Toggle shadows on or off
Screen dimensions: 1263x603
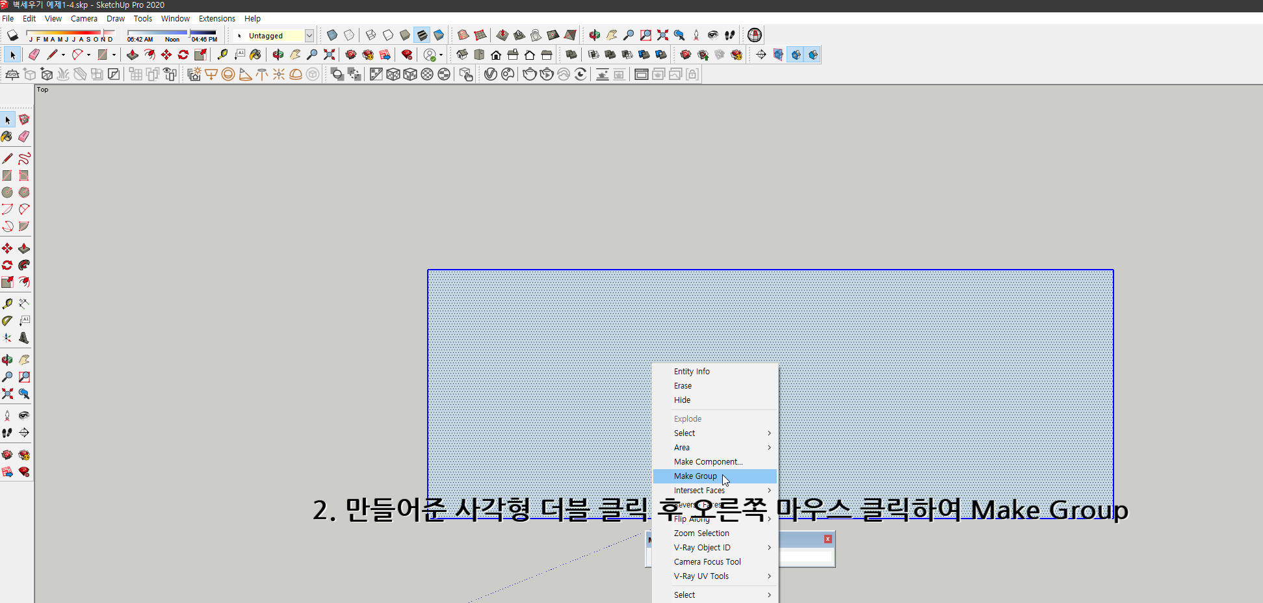pos(12,35)
